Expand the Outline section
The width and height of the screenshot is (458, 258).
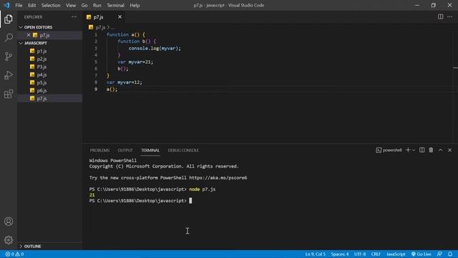32,247
